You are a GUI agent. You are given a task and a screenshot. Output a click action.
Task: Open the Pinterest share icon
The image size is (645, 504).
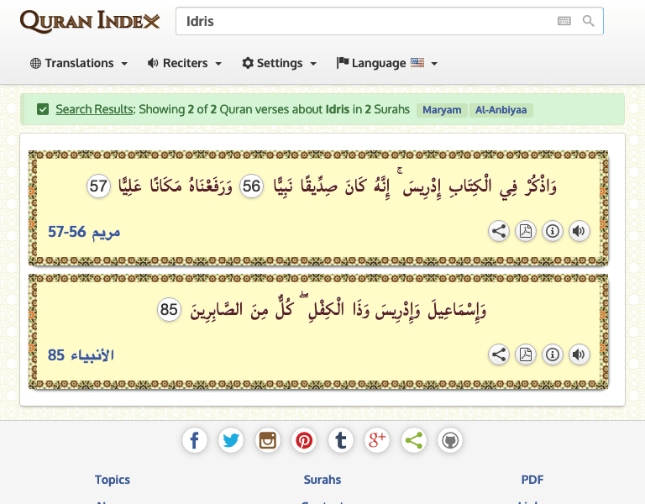(304, 439)
